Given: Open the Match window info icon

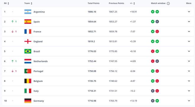Looking at the screenshot, I should (168, 4).
